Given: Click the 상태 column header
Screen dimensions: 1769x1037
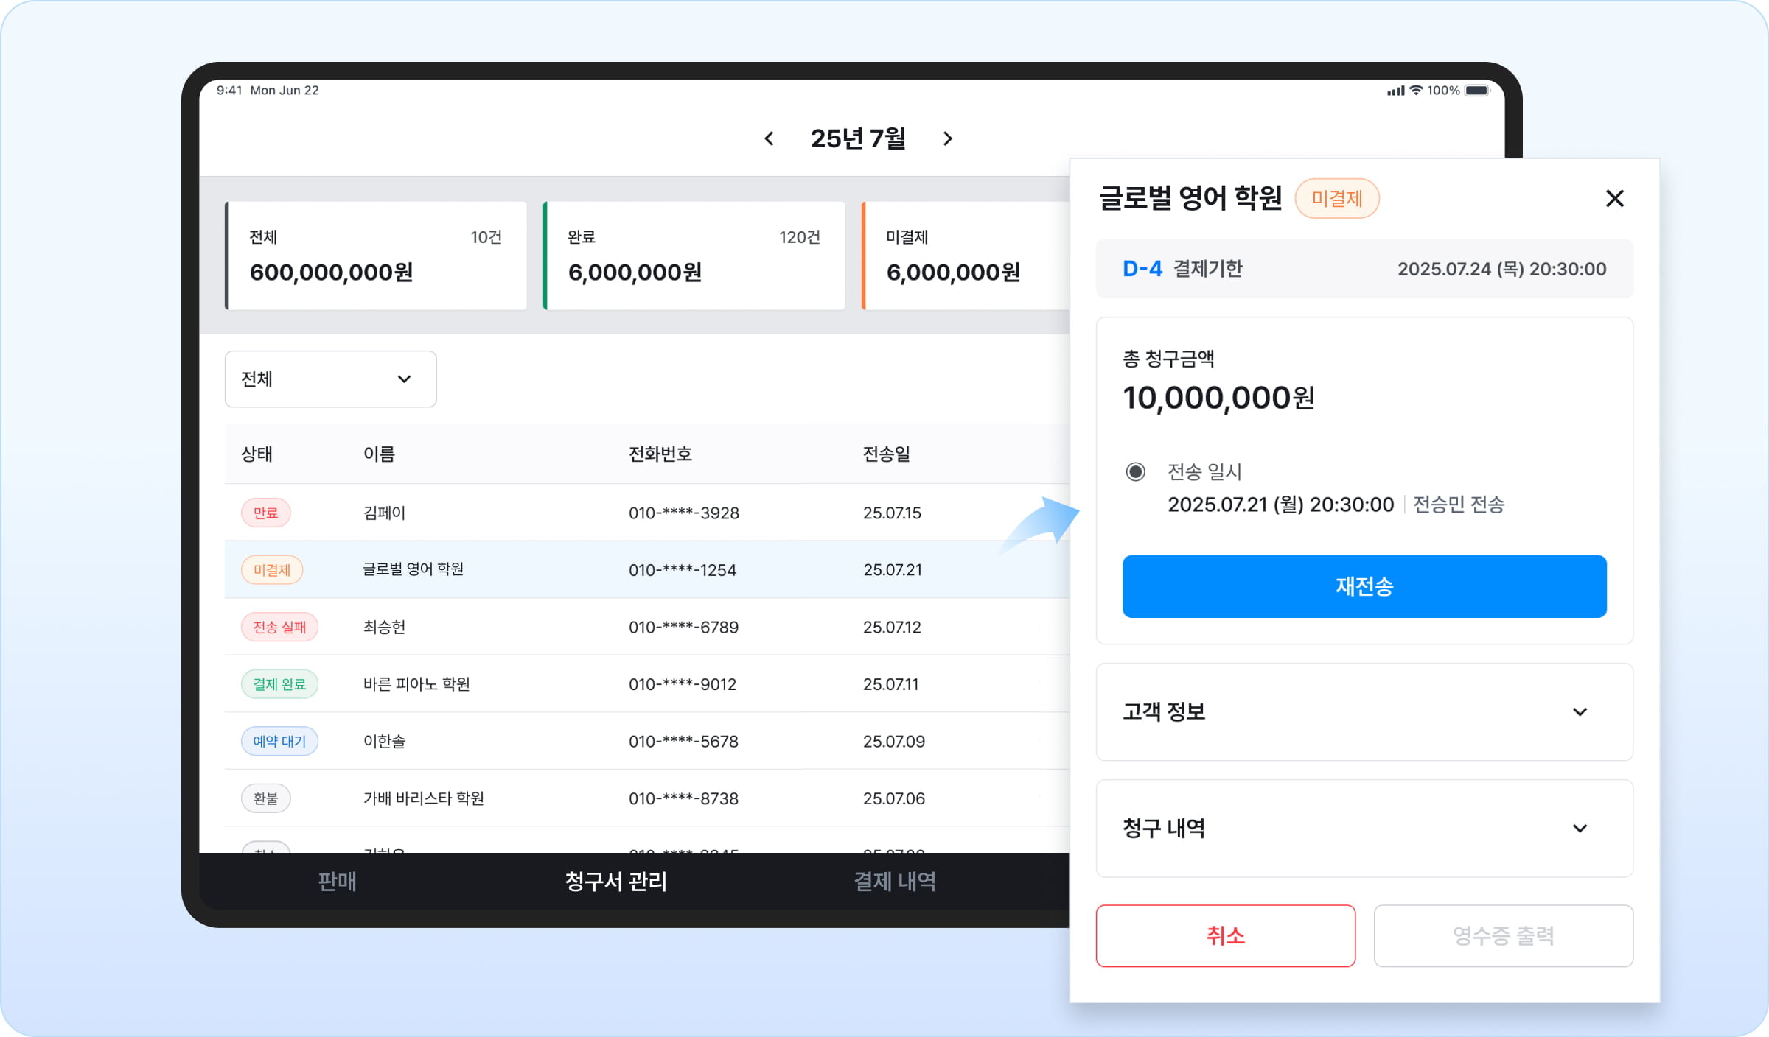Looking at the screenshot, I should [257, 454].
